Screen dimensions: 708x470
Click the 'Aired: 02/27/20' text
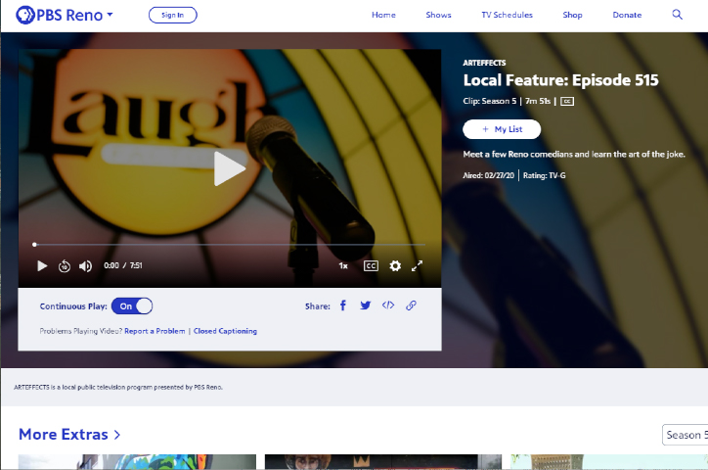pos(489,175)
